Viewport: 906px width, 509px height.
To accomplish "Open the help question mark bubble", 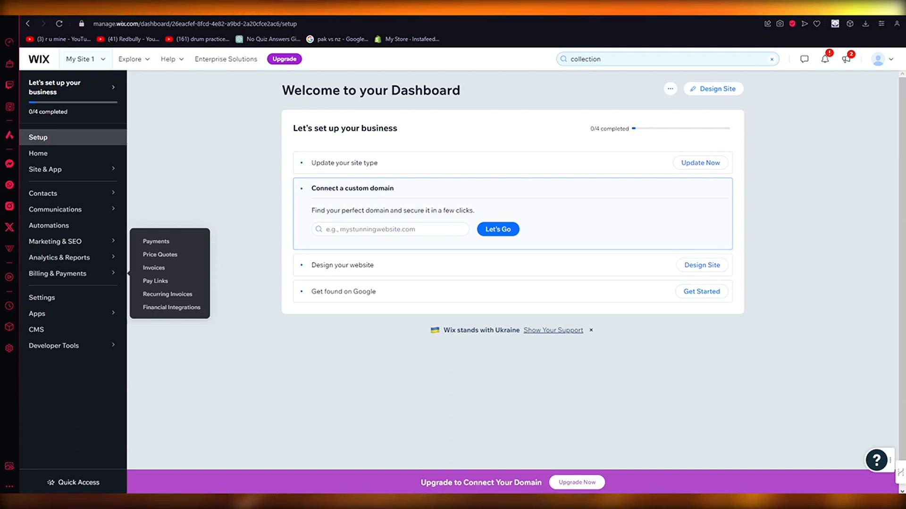I will click(x=876, y=460).
